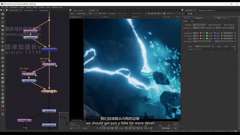The image size is (240, 135).
Task: Select the Merge130 node in graph
Action: (49, 91)
